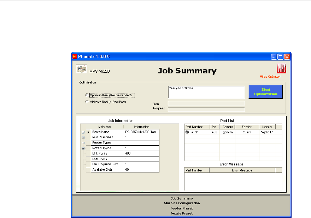The width and height of the screenshot is (311, 218).
Task: Click the Feeder column header in Part List
Action: point(247,127)
